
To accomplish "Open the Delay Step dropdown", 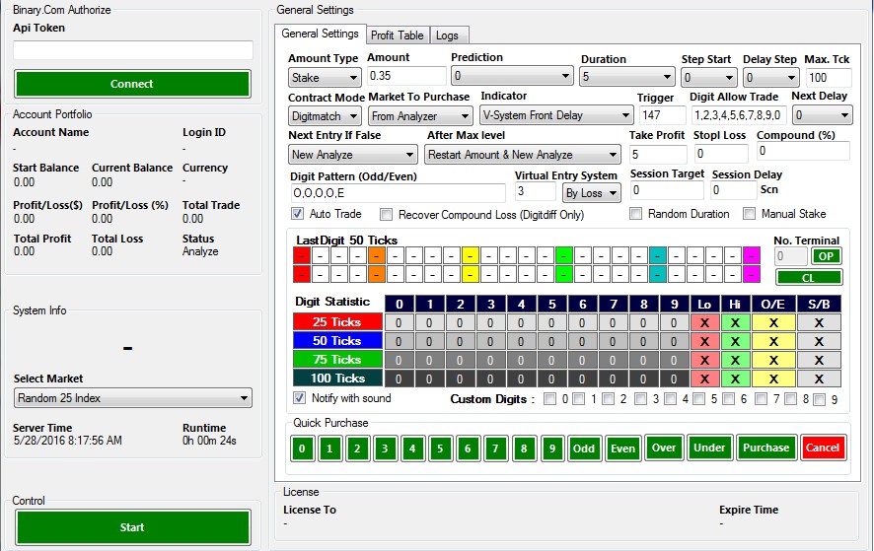I will [x=771, y=78].
